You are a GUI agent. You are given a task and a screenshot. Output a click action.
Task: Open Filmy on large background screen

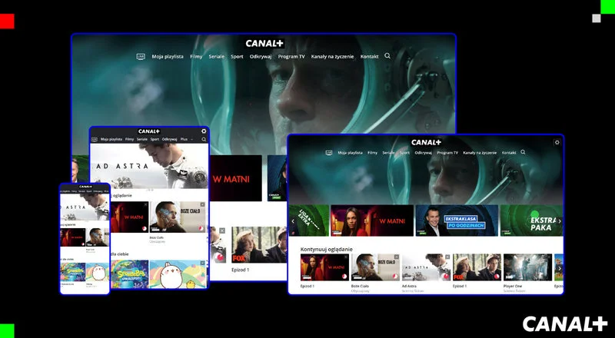pos(196,57)
